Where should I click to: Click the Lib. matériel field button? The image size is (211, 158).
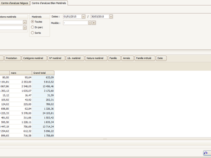coord(75,58)
